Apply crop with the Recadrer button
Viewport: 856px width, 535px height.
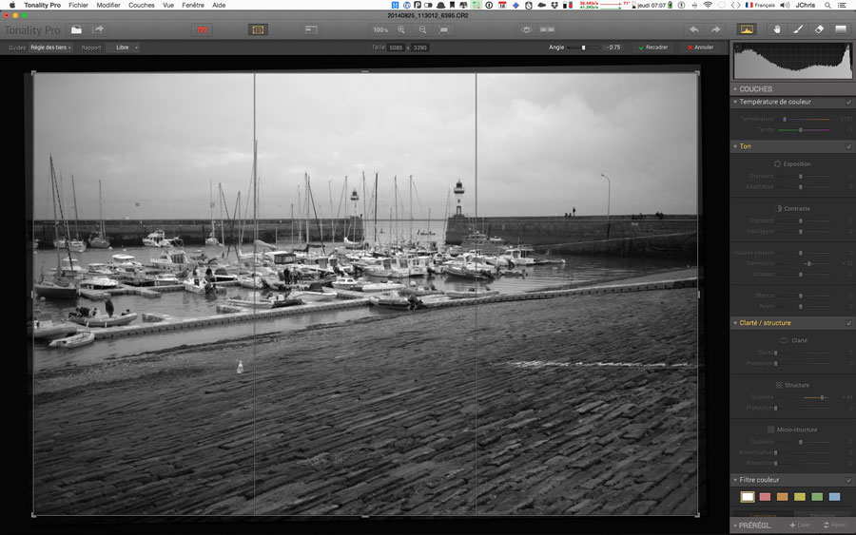[653, 48]
